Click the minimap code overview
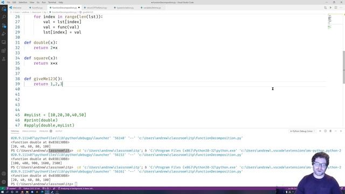Image resolution: width=345 pixels, height=194 pixels. click(x=329, y=22)
